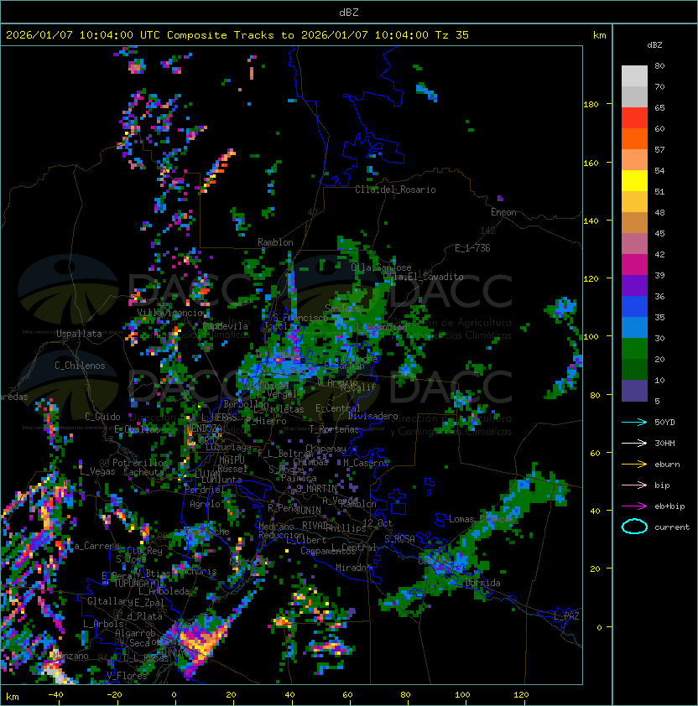Click the 'L_PAZ' map label
This screenshot has width=698, height=706.
566,616
